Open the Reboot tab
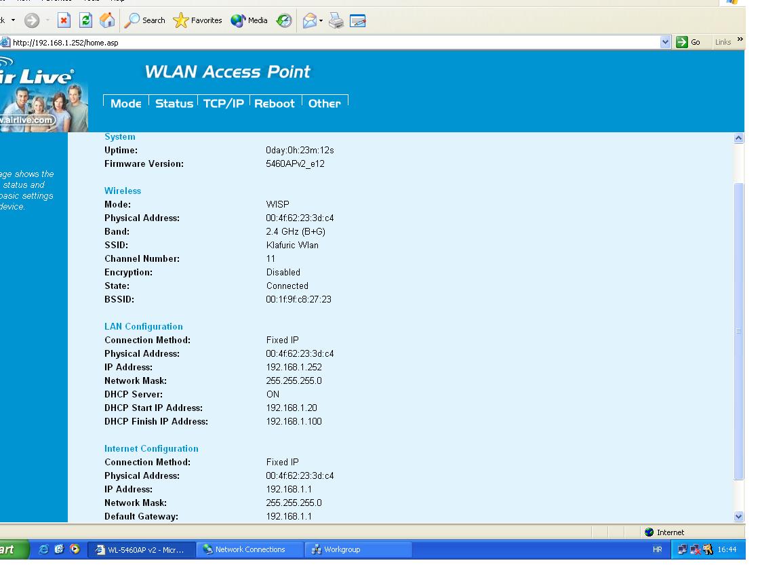 275,103
